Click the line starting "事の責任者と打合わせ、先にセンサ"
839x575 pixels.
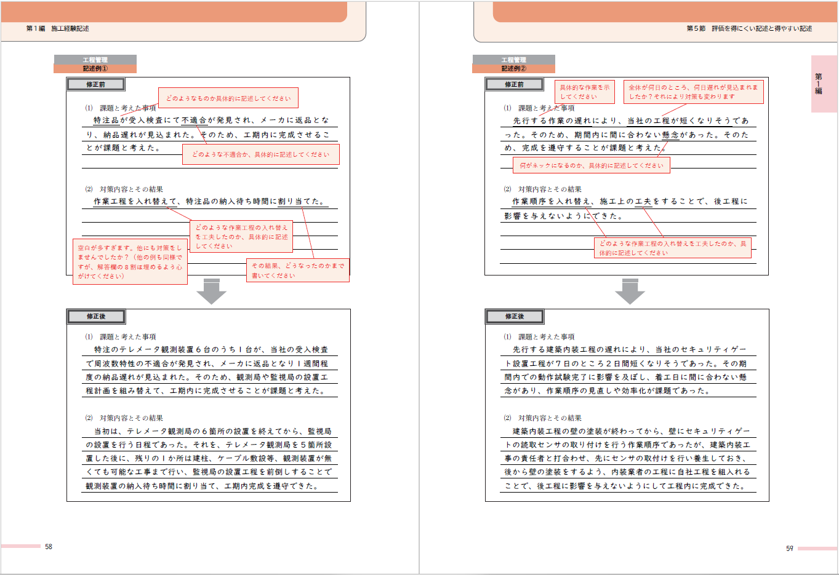[625, 458]
